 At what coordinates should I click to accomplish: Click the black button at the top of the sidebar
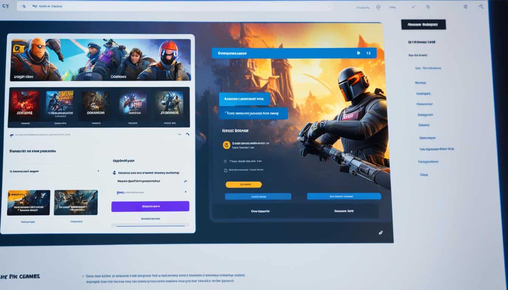pyautogui.click(x=423, y=24)
